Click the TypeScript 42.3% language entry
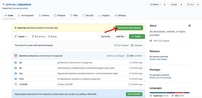Viewport: 202px width, 98px height. pos(159,96)
